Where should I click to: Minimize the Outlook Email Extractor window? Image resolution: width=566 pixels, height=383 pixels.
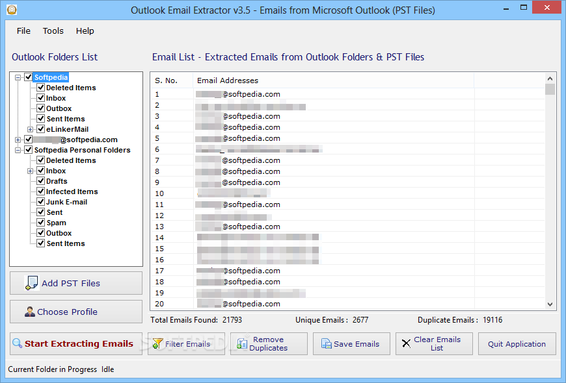tap(506, 8)
